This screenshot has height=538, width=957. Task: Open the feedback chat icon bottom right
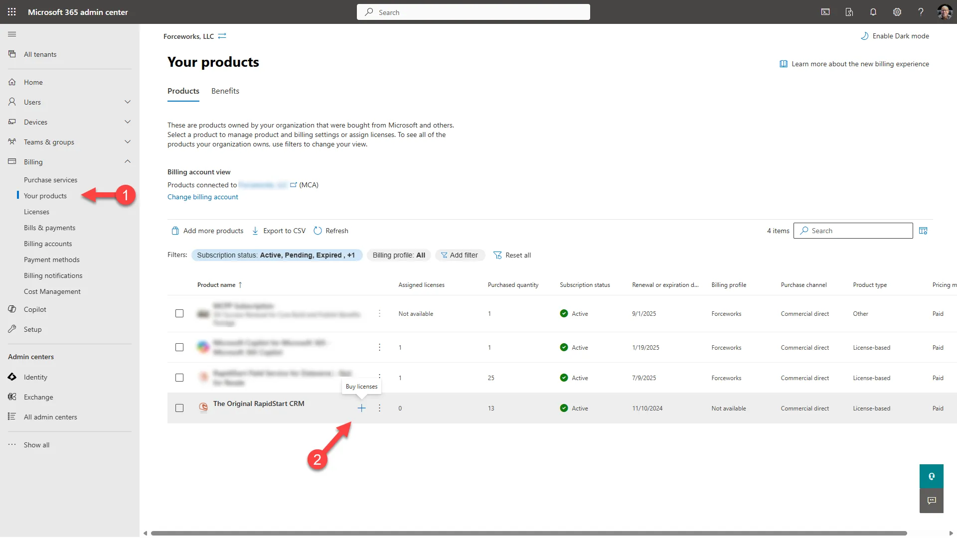pos(931,501)
